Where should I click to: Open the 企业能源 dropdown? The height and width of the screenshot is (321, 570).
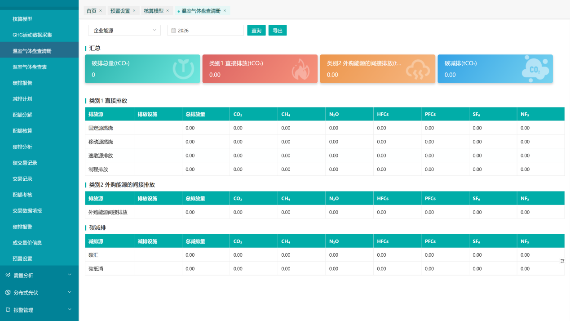pos(124,30)
